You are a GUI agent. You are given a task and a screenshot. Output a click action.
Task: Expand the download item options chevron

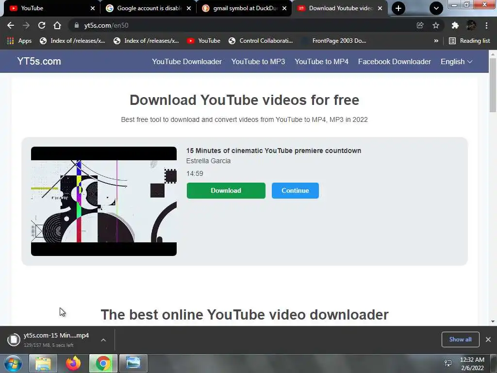pos(103,340)
